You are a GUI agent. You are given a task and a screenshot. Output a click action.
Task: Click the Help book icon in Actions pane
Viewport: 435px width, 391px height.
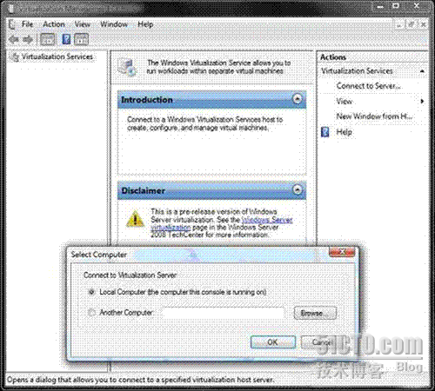coord(325,132)
